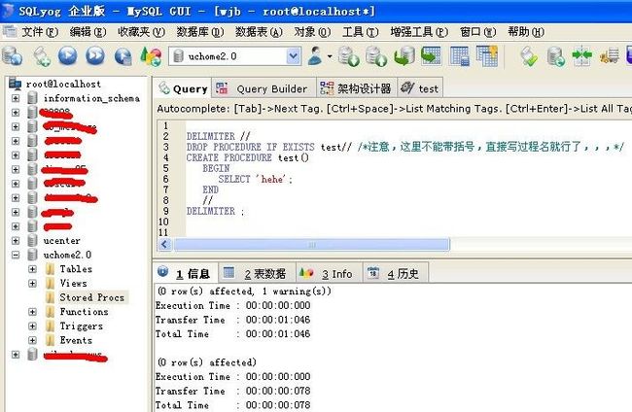Screen dimensions: 632x412
Task: Expand the Views folder
Action: (x=32, y=283)
